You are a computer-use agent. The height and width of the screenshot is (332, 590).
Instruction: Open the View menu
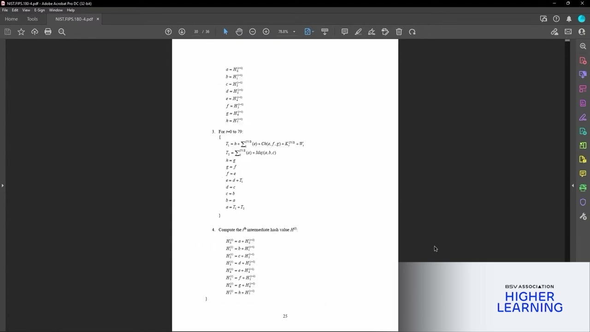(26, 10)
